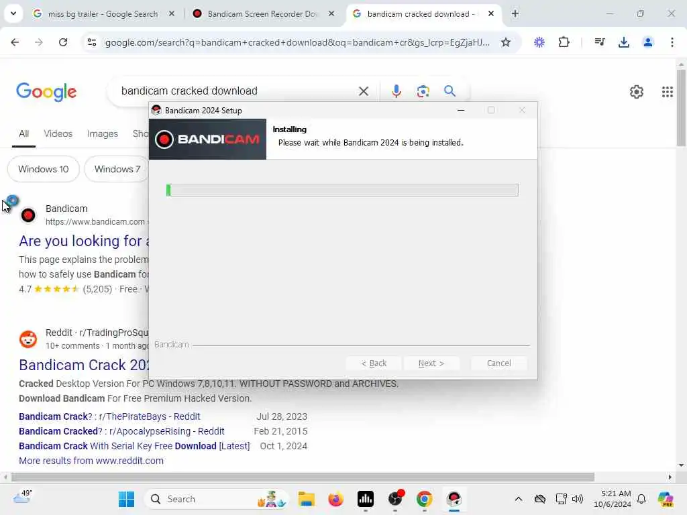The height and width of the screenshot is (515, 687).
Task: Search by image with the Google Lens icon
Action: tap(423, 91)
